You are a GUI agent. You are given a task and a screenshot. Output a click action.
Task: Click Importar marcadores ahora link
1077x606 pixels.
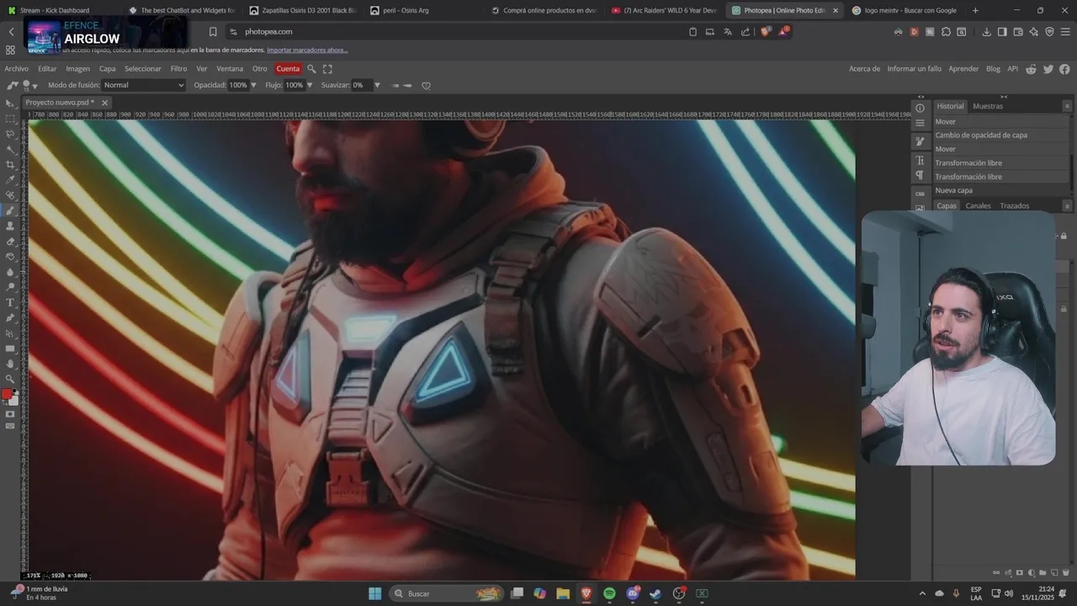click(307, 50)
